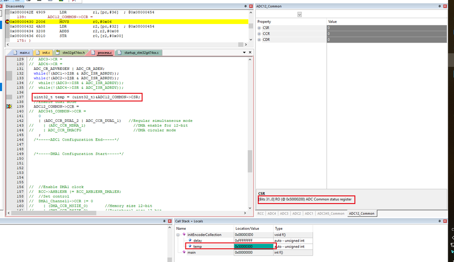Close the active editor tab with X
Viewport: 454px width, 262px height.
click(x=250, y=53)
